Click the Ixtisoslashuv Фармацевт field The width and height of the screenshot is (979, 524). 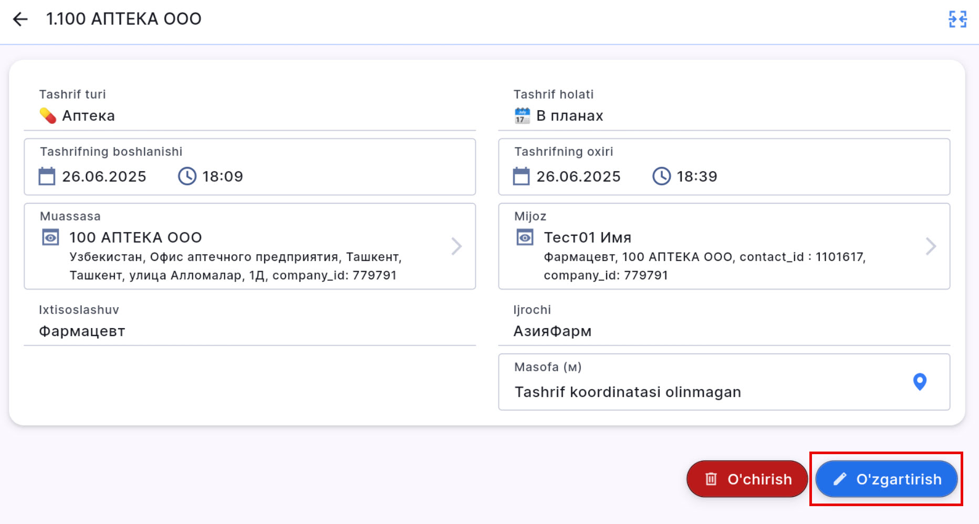tap(82, 331)
